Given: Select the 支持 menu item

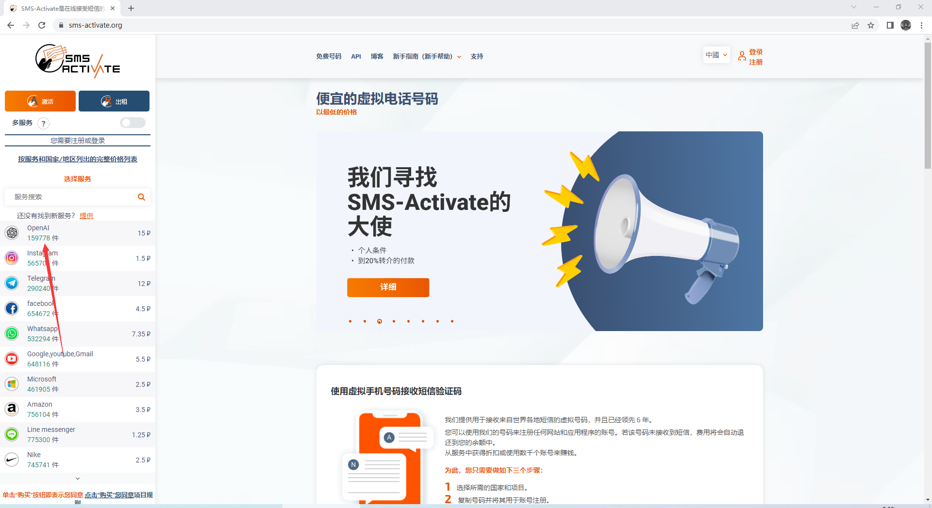Looking at the screenshot, I should tap(477, 56).
